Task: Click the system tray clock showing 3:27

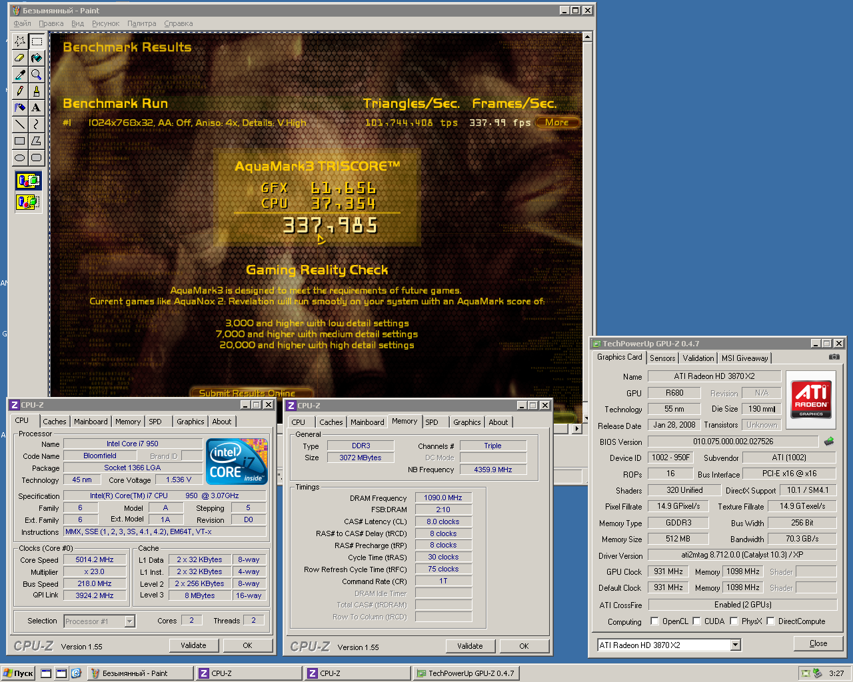Action: [x=836, y=673]
